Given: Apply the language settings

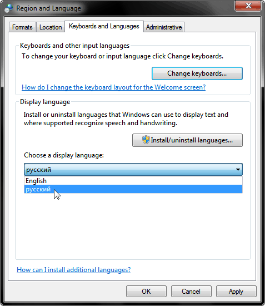Looking at the screenshot, I should (x=236, y=292).
